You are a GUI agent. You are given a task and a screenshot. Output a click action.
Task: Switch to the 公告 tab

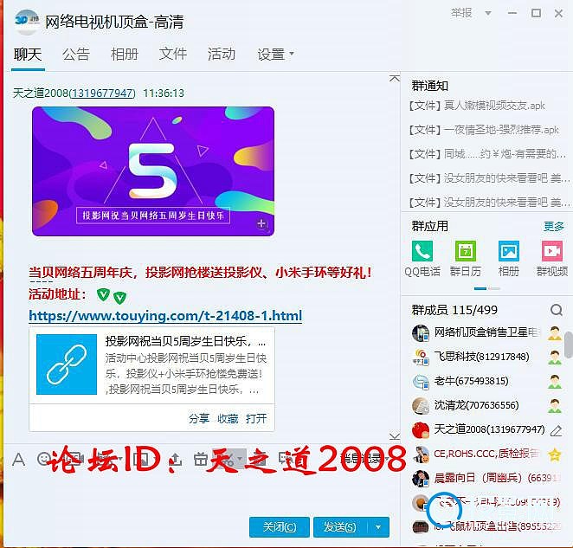(x=75, y=54)
